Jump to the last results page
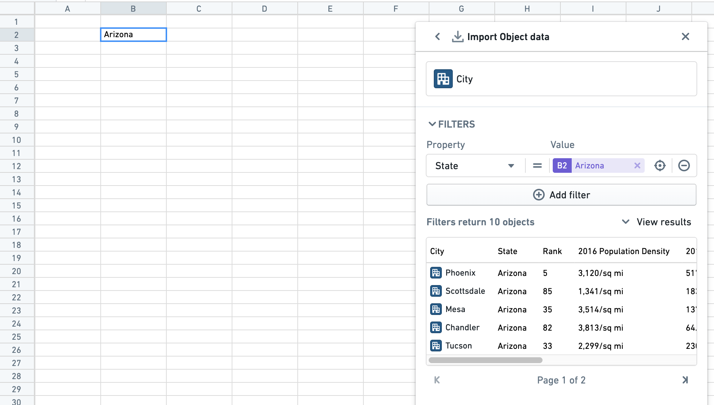714x405 pixels. coord(685,380)
